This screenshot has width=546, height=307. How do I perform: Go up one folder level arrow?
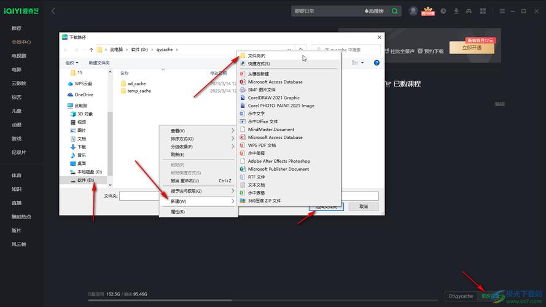point(92,50)
